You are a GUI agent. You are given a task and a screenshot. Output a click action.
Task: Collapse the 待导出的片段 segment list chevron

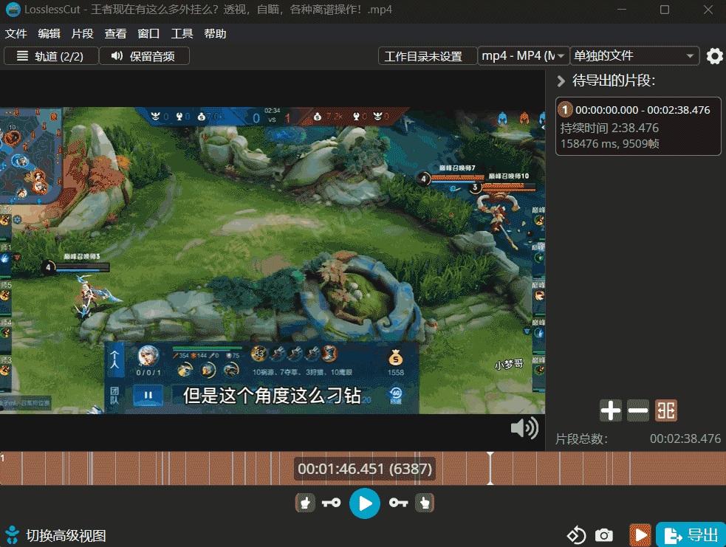pyautogui.click(x=561, y=81)
